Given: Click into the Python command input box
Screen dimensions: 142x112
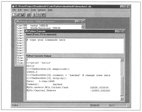Looking at the screenshot, I should click(75, 46).
